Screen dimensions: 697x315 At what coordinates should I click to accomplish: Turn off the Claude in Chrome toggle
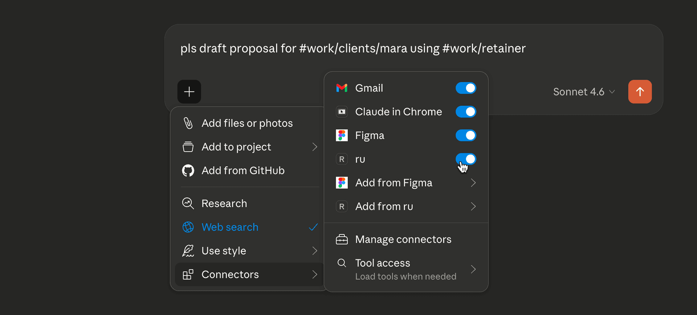click(x=466, y=112)
